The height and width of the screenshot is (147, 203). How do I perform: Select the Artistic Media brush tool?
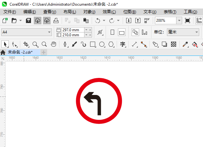[x=74, y=44]
